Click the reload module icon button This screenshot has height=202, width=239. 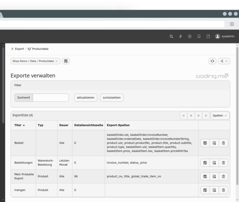212,61
